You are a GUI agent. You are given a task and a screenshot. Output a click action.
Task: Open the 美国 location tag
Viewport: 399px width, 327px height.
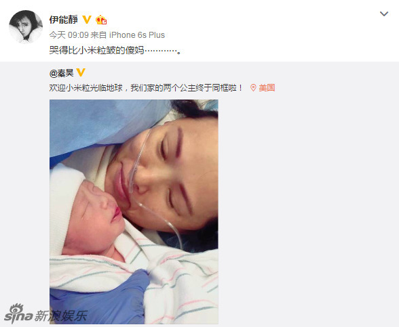[267, 88]
